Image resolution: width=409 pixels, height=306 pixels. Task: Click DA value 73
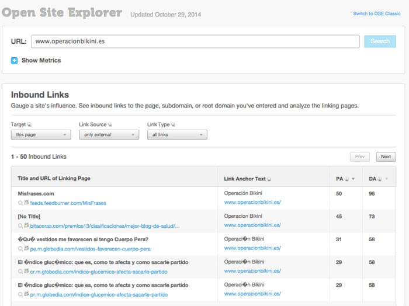(372, 217)
